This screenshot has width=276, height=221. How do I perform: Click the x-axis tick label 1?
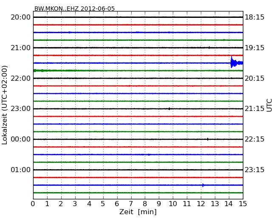(x=47, y=204)
